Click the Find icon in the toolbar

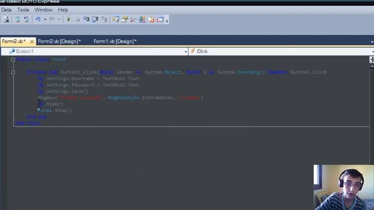pos(6,19)
